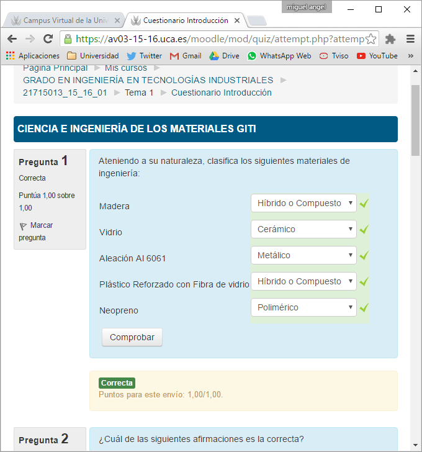Click the scrollbar down arrow
The width and height of the screenshot is (422, 452).
(415, 445)
